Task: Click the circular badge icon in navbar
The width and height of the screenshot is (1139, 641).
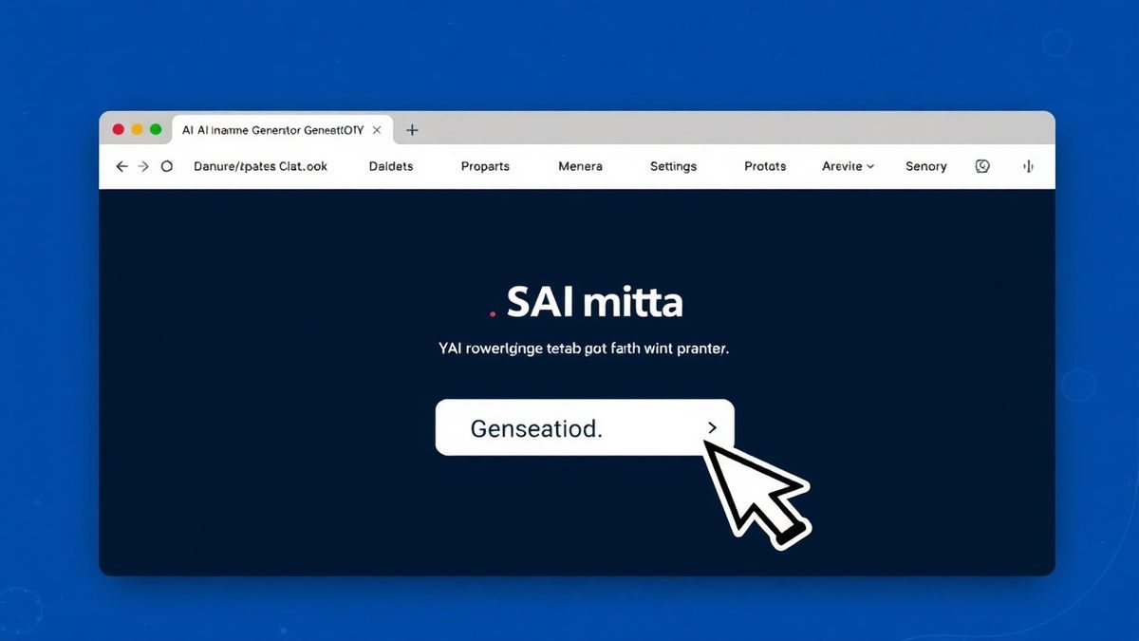Action: [982, 166]
